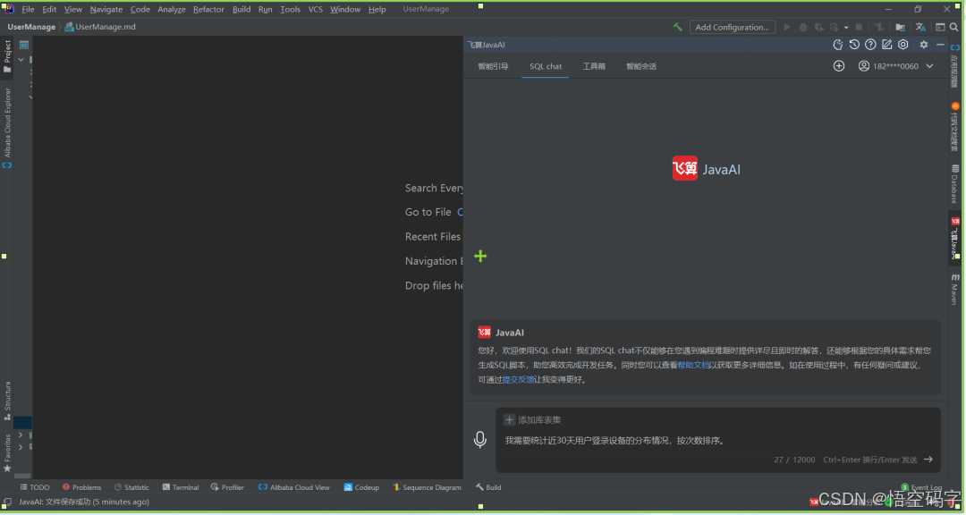Open the Navigate menu
The height and width of the screenshot is (515, 966).
coord(106,9)
